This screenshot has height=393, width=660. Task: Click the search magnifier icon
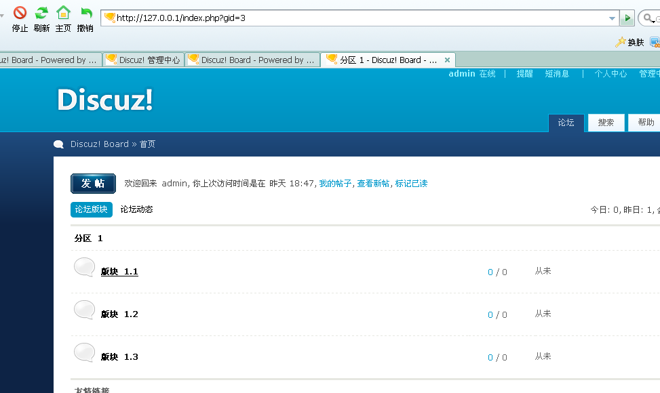(647, 18)
